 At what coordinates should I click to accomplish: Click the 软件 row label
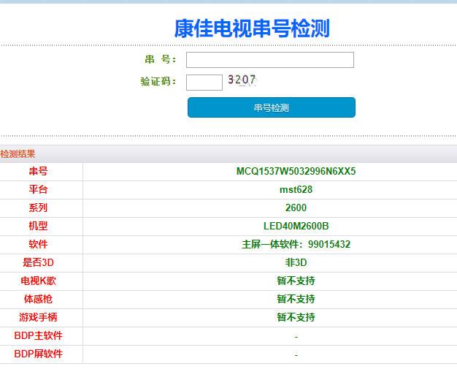[38, 244]
